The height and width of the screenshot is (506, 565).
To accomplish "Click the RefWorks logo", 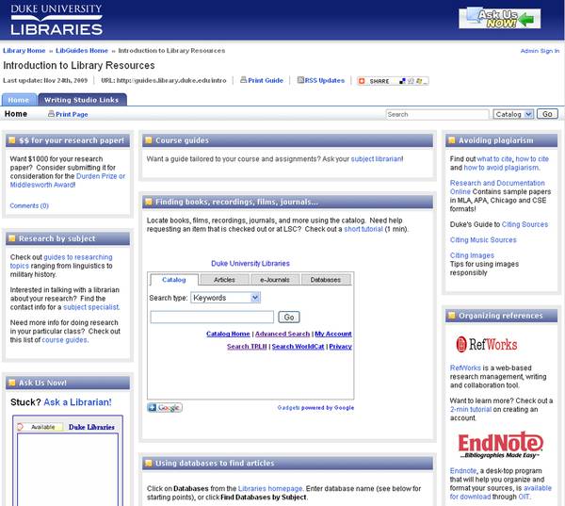I will (474, 344).
